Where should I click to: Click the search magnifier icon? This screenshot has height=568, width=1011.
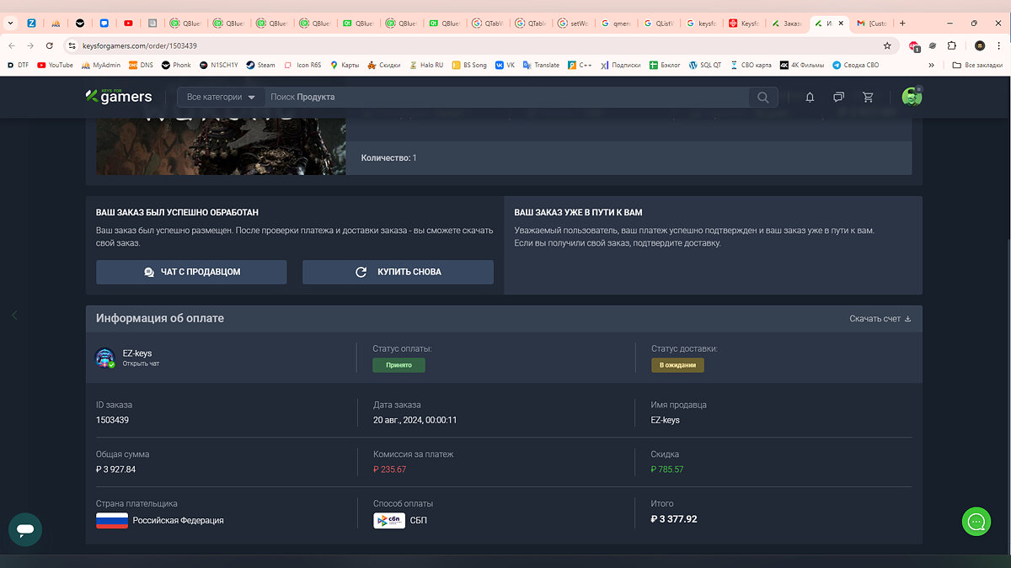(762, 98)
